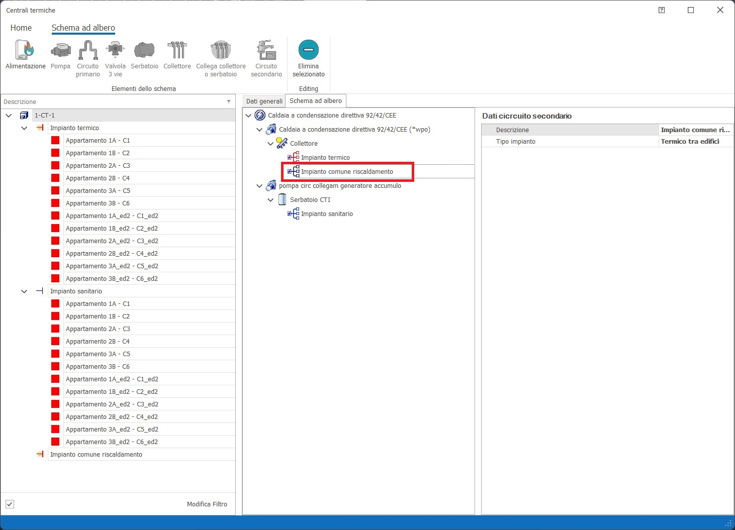
Task: Open the Dati generali tab
Action: click(x=264, y=101)
